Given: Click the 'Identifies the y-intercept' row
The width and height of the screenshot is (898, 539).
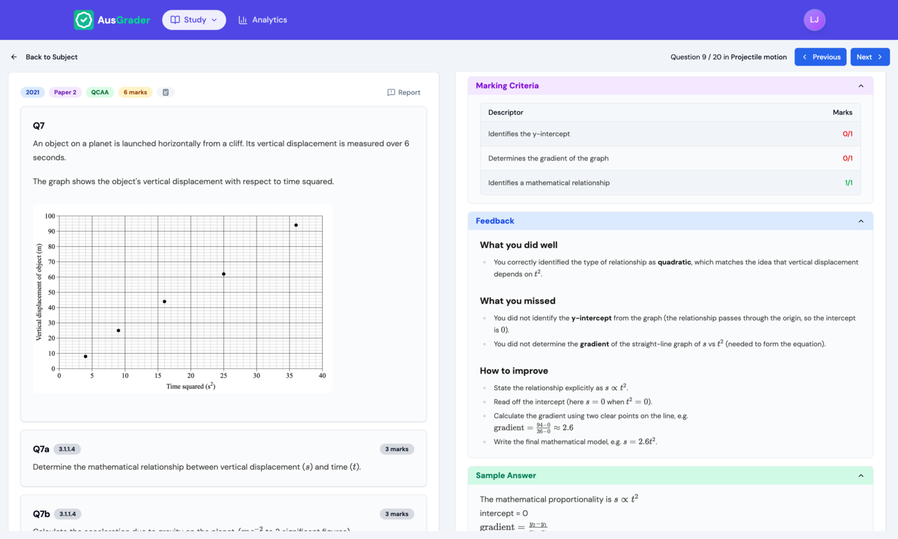Looking at the screenshot, I should click(670, 134).
